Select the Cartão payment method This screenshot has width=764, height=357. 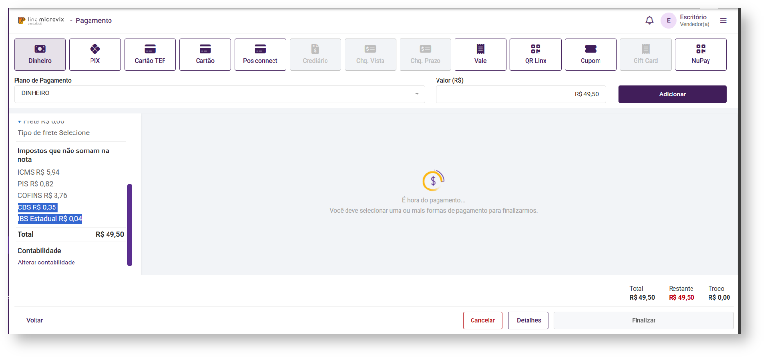point(205,55)
